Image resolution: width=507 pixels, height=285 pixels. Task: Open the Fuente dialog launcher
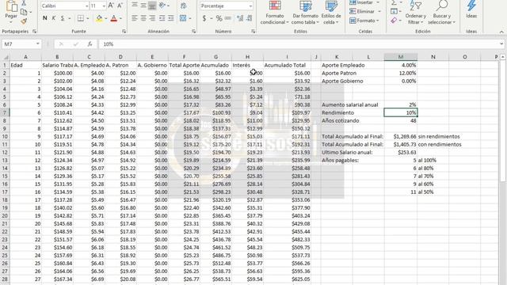(124, 32)
